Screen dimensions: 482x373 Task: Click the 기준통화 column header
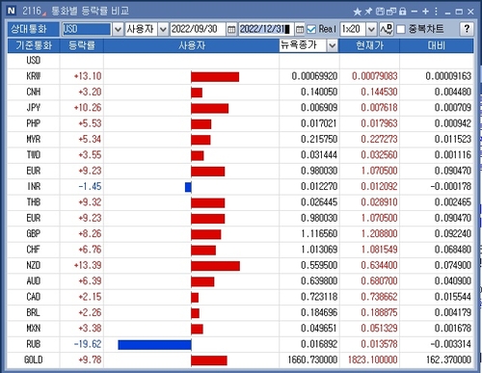34,45
